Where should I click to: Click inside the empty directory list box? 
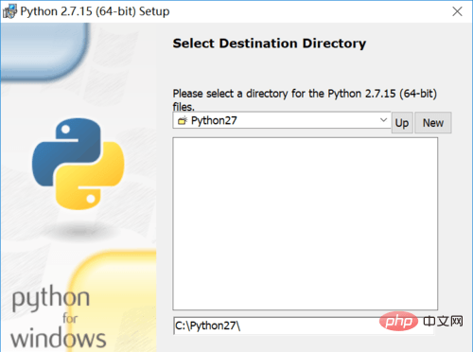(x=305, y=223)
